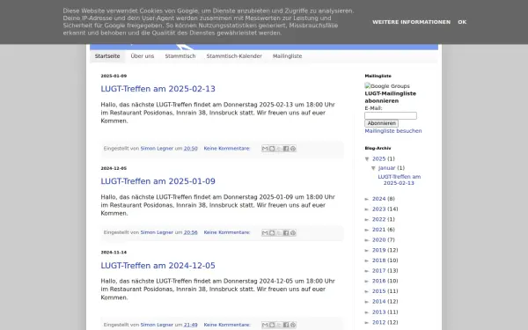Click the Google Groups image
The height and width of the screenshot is (330, 528).
tap(387, 86)
